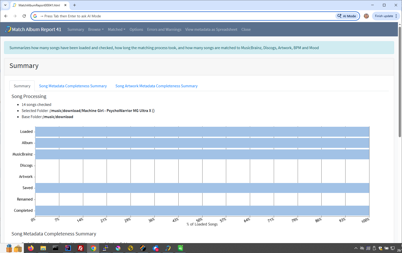402x253 pixels.
Task: Go back with the browser back arrow
Action: tap(6, 16)
